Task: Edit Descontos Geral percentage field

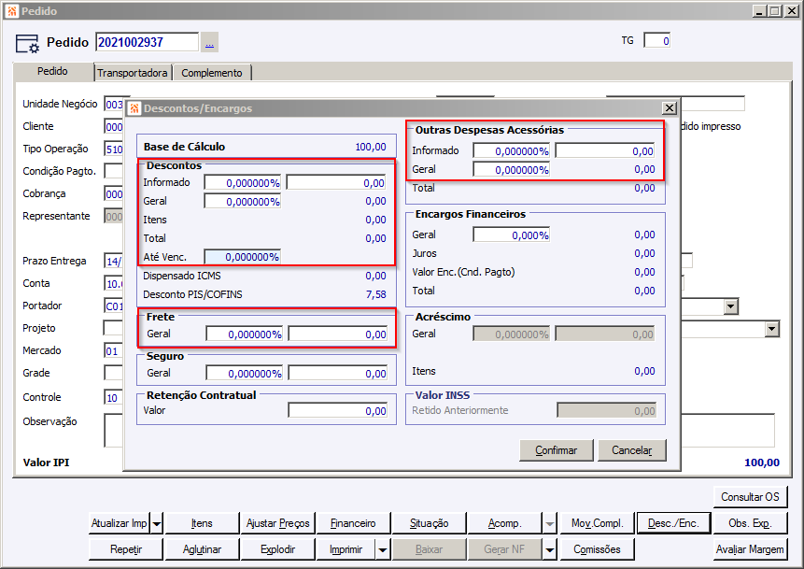Action: 243,202
